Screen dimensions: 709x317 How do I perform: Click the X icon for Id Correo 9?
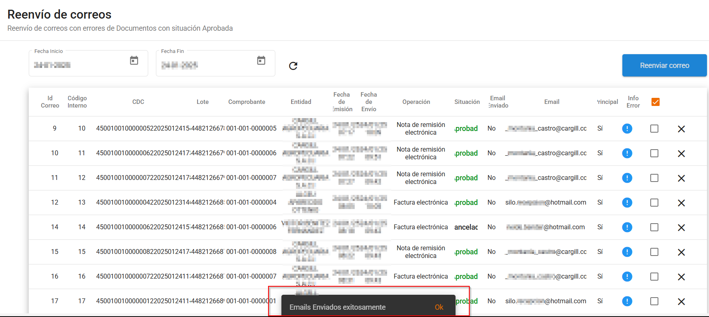pos(681,129)
